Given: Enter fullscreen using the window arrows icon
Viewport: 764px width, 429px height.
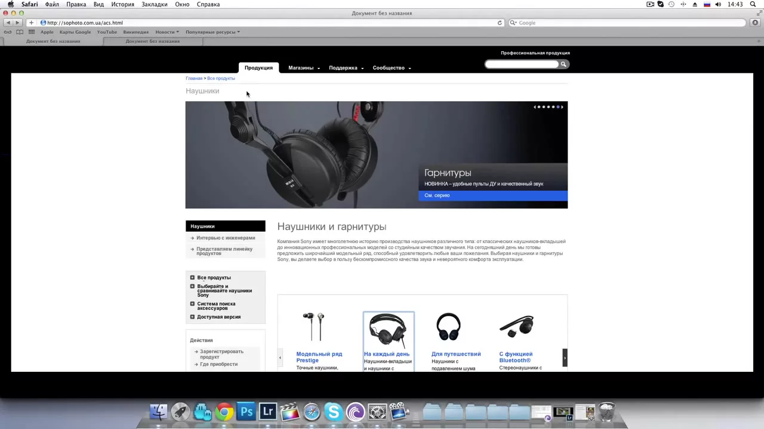Looking at the screenshot, I should tap(759, 13).
